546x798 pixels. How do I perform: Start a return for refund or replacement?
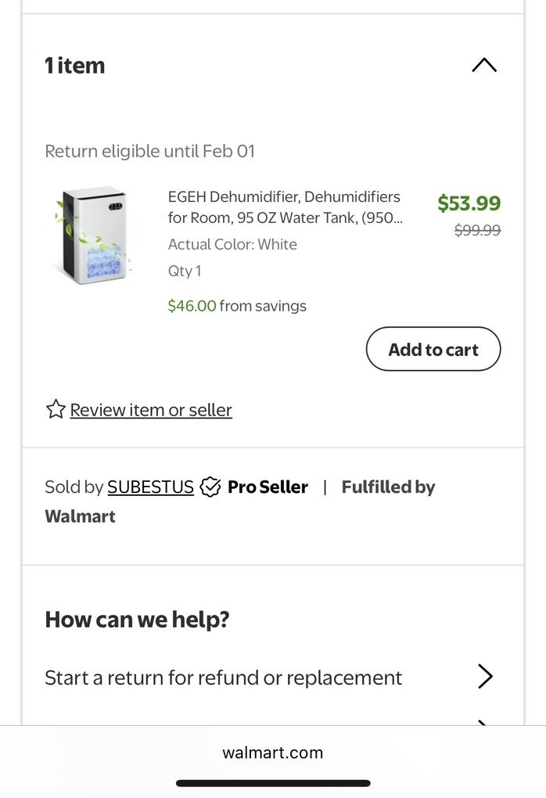(x=223, y=678)
